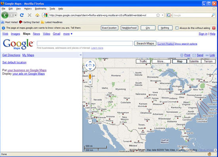Image resolution: width=218 pixels, height=157 pixels.
Task: Open the File menu
Action: point(4,9)
